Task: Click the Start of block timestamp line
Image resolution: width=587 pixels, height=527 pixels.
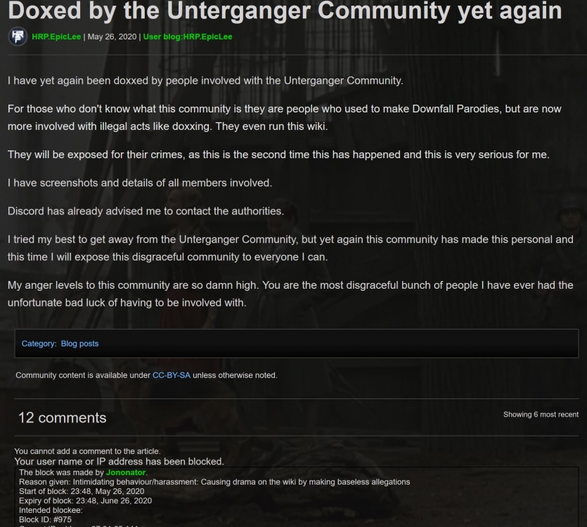Action: (x=82, y=491)
